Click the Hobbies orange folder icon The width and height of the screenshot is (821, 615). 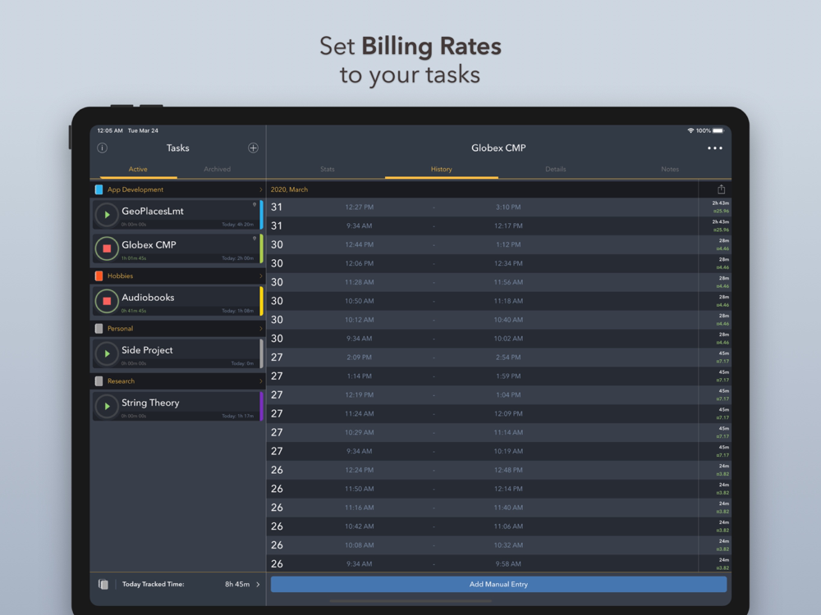tap(99, 276)
